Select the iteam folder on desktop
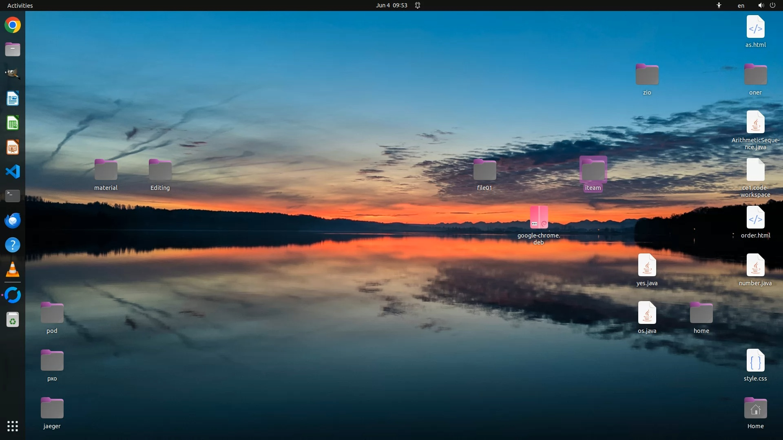783x440 pixels. pos(593,170)
